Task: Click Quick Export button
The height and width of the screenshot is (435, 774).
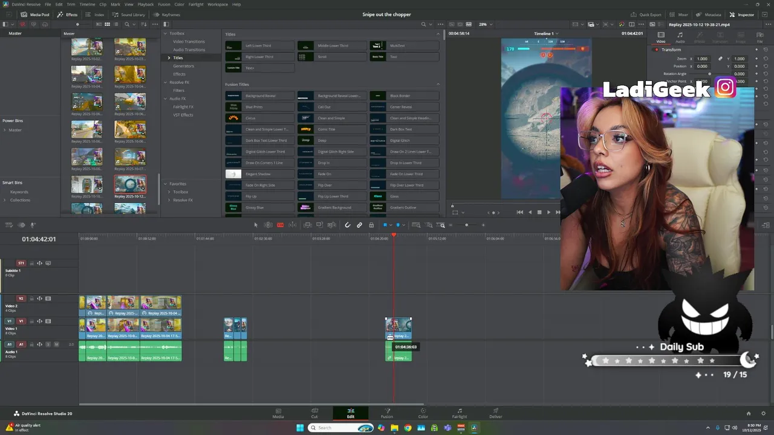Action: click(646, 14)
